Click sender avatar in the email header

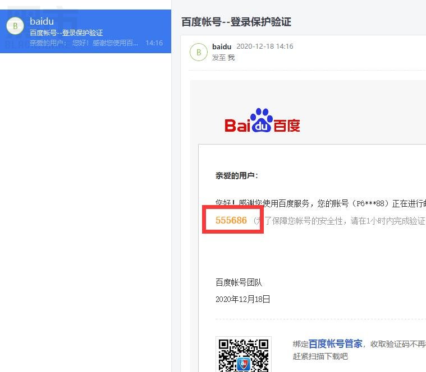tap(199, 52)
